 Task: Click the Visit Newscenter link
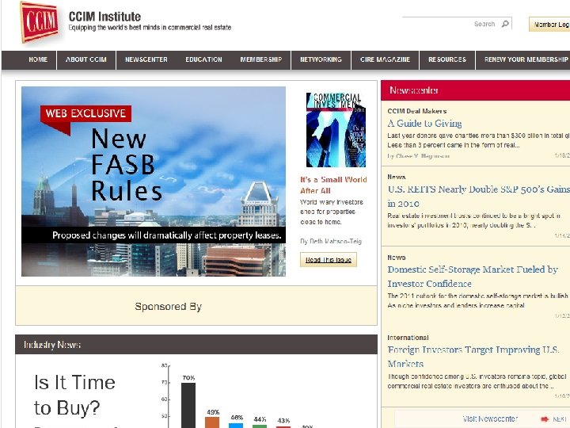point(490,419)
